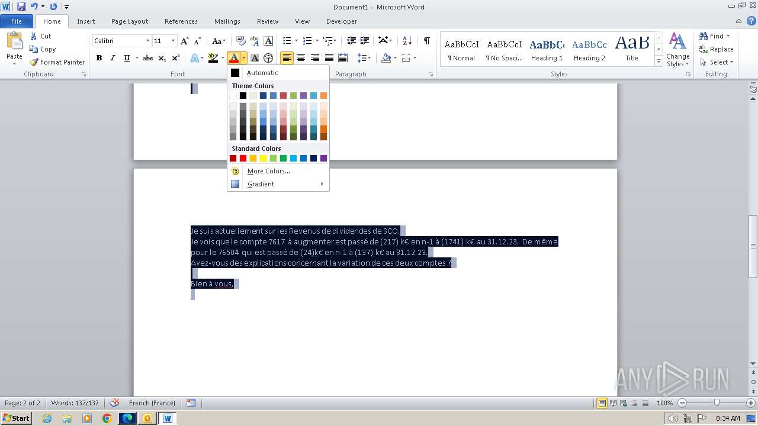Click the French (France) language indicator
The image size is (758, 426).
(152, 403)
